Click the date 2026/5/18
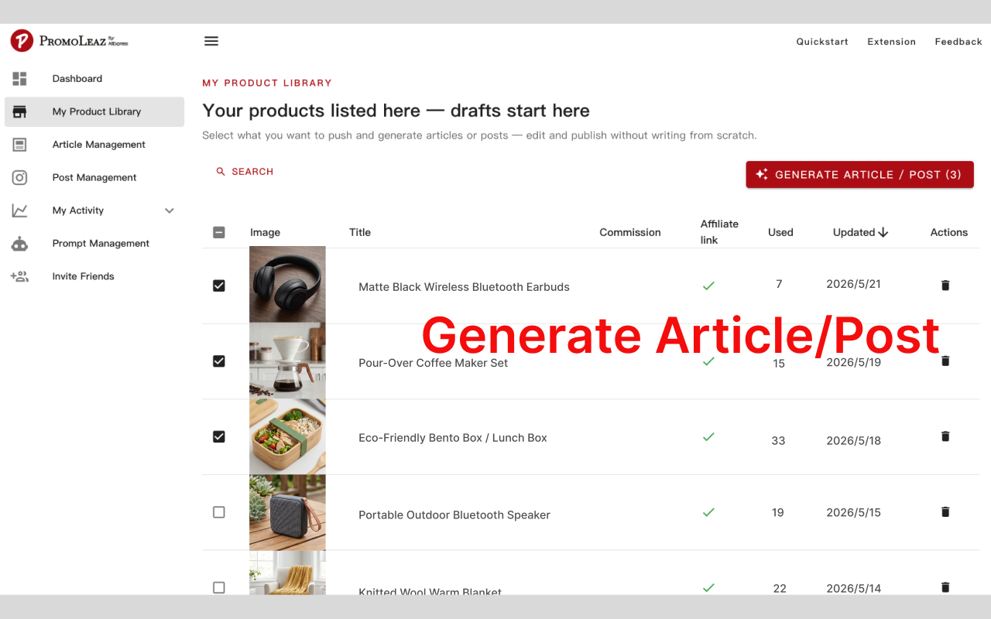 click(853, 441)
